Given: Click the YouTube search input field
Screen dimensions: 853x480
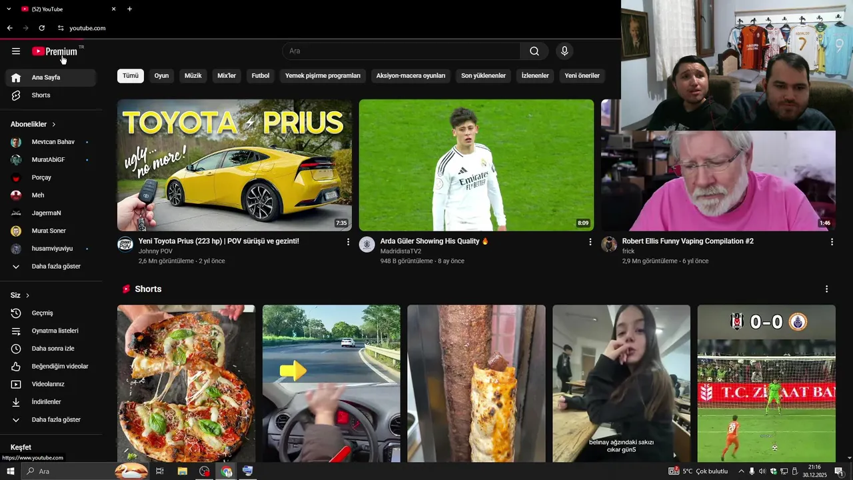Looking at the screenshot, I should coord(401,51).
